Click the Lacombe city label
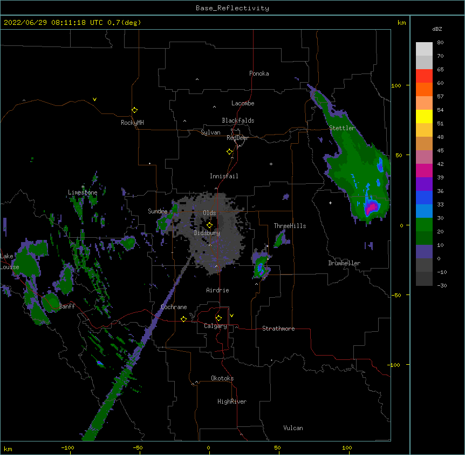The height and width of the screenshot is (455, 465). [243, 103]
